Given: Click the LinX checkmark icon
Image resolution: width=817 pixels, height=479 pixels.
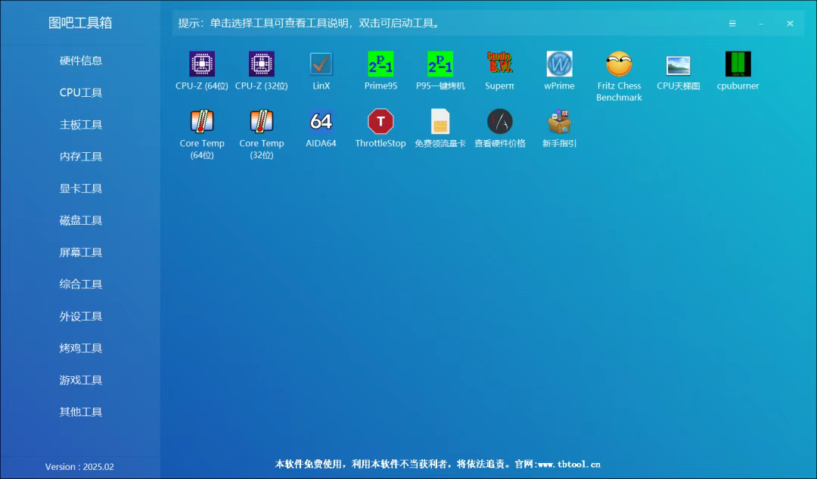Looking at the screenshot, I should 321,64.
